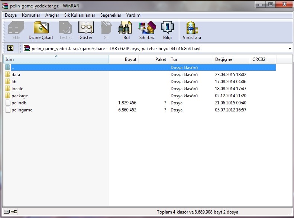The image size is (294, 218).
Task: Click the key password icon in status bar
Action: click(14, 212)
